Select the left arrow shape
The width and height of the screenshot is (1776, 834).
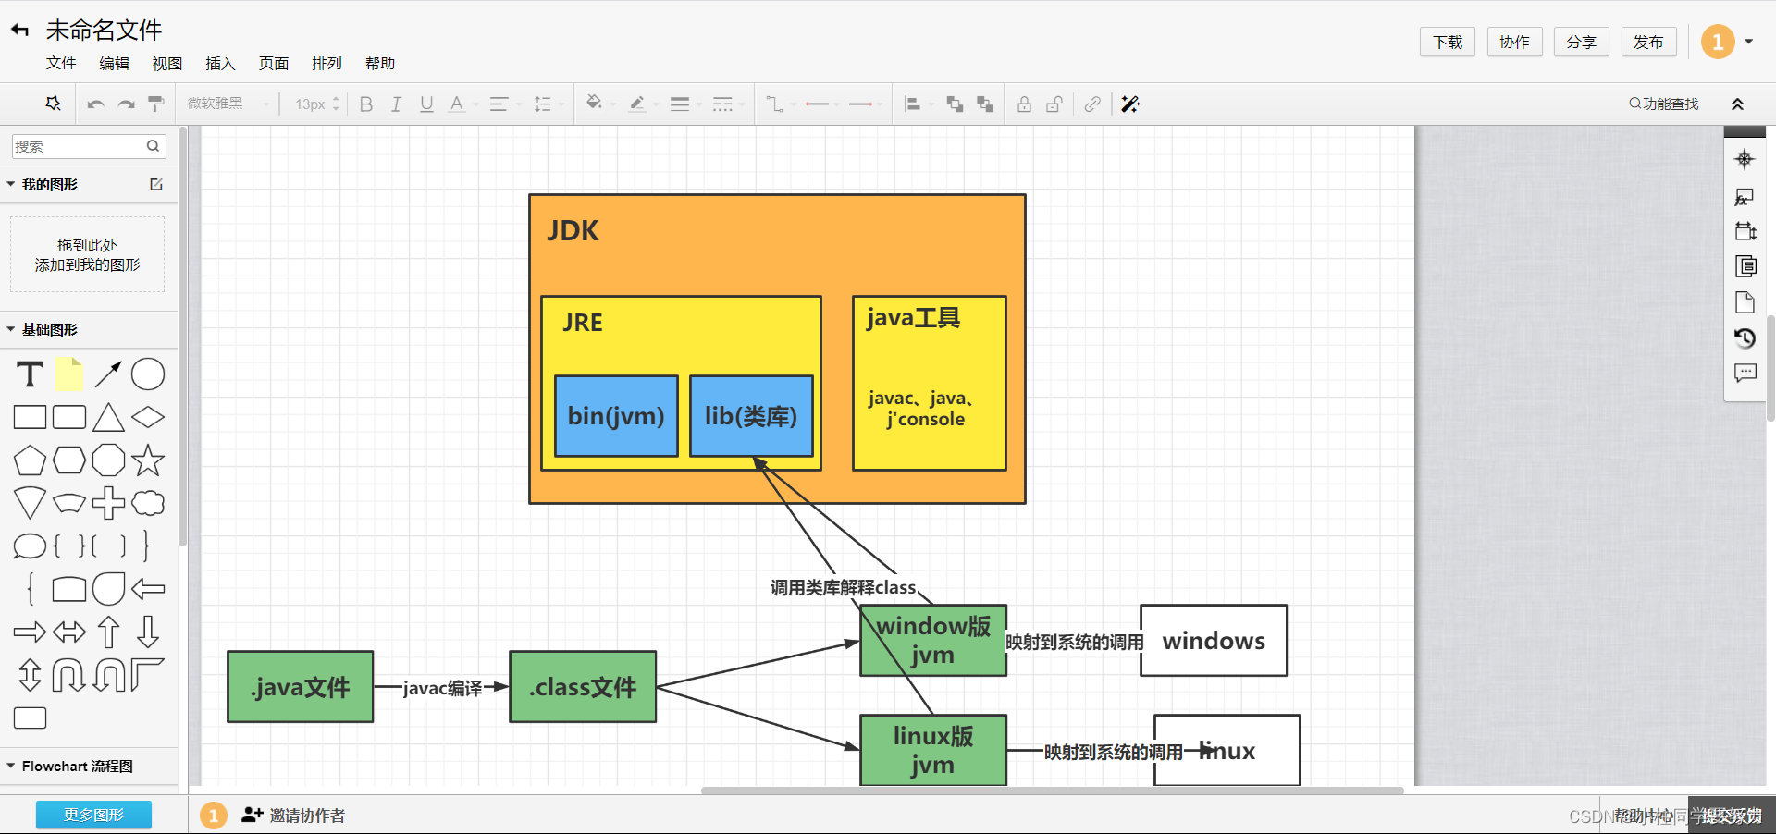tap(148, 588)
